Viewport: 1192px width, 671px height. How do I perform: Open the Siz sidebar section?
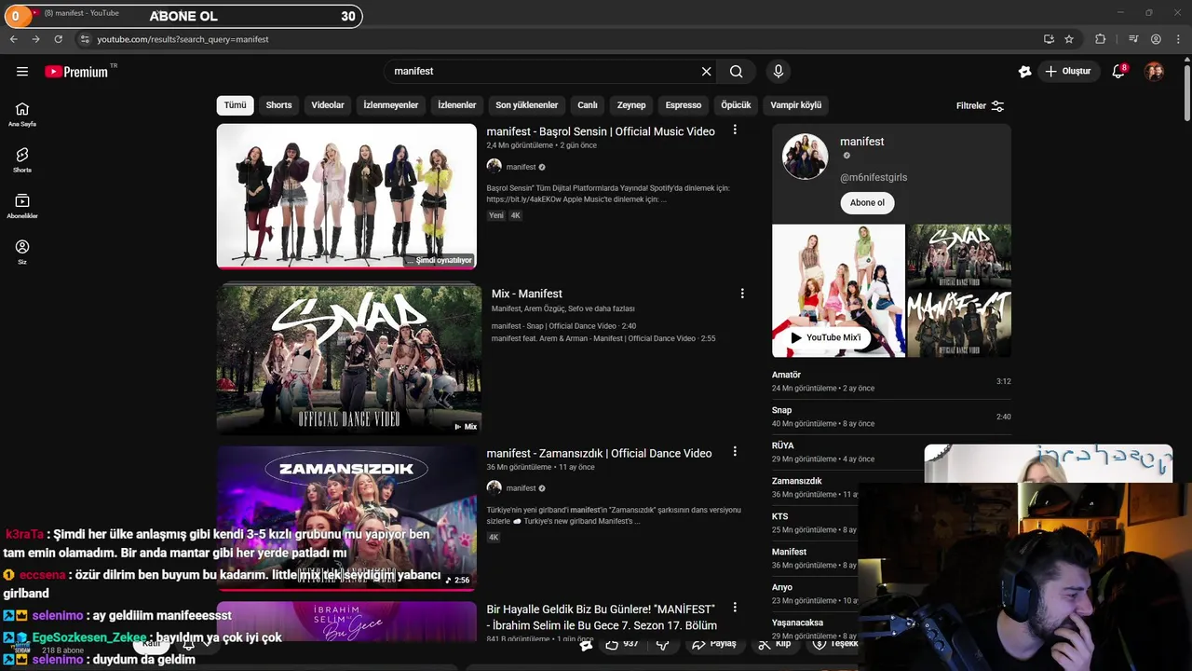pyautogui.click(x=22, y=252)
